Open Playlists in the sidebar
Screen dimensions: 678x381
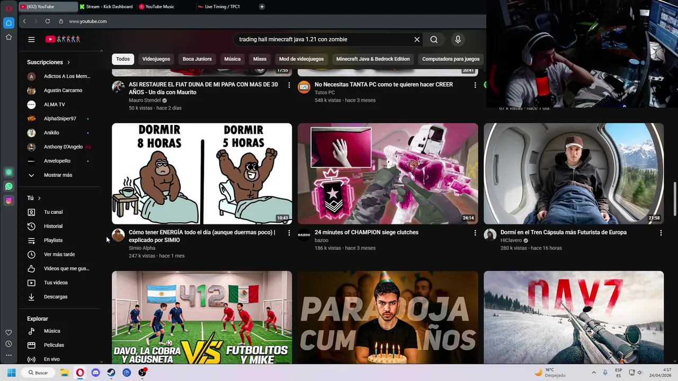pos(53,240)
